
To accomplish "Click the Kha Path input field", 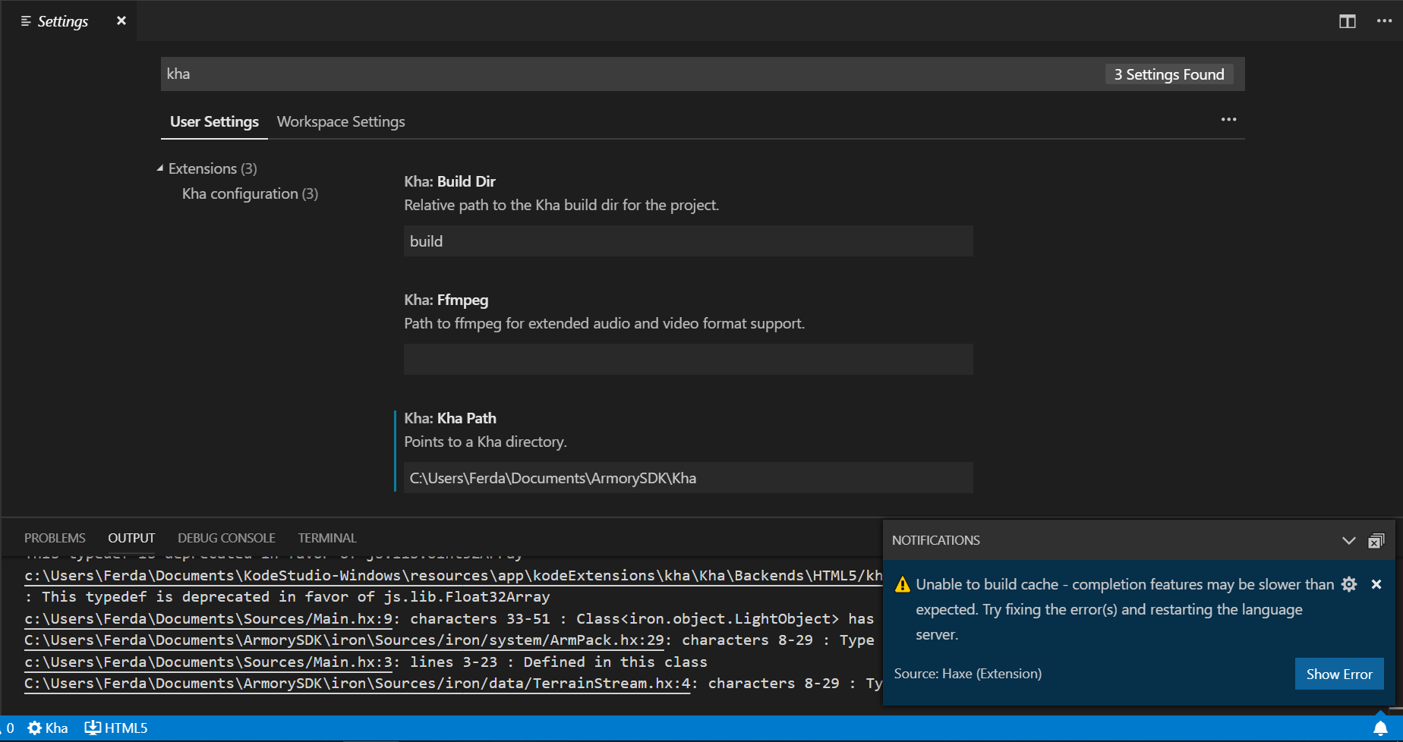I will (689, 478).
